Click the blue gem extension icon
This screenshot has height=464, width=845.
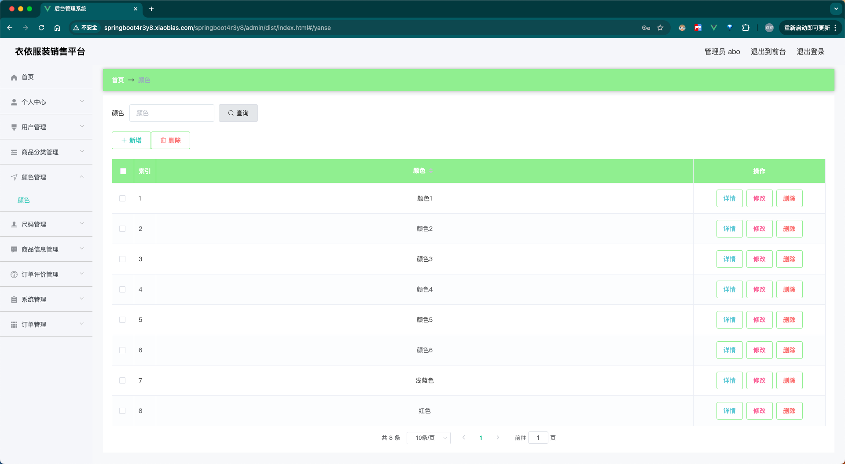coord(730,28)
